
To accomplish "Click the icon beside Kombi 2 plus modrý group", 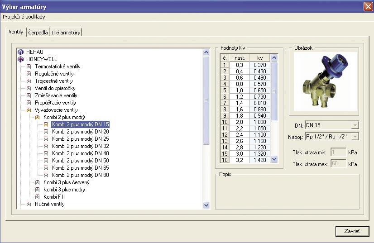I will pos(38,117).
